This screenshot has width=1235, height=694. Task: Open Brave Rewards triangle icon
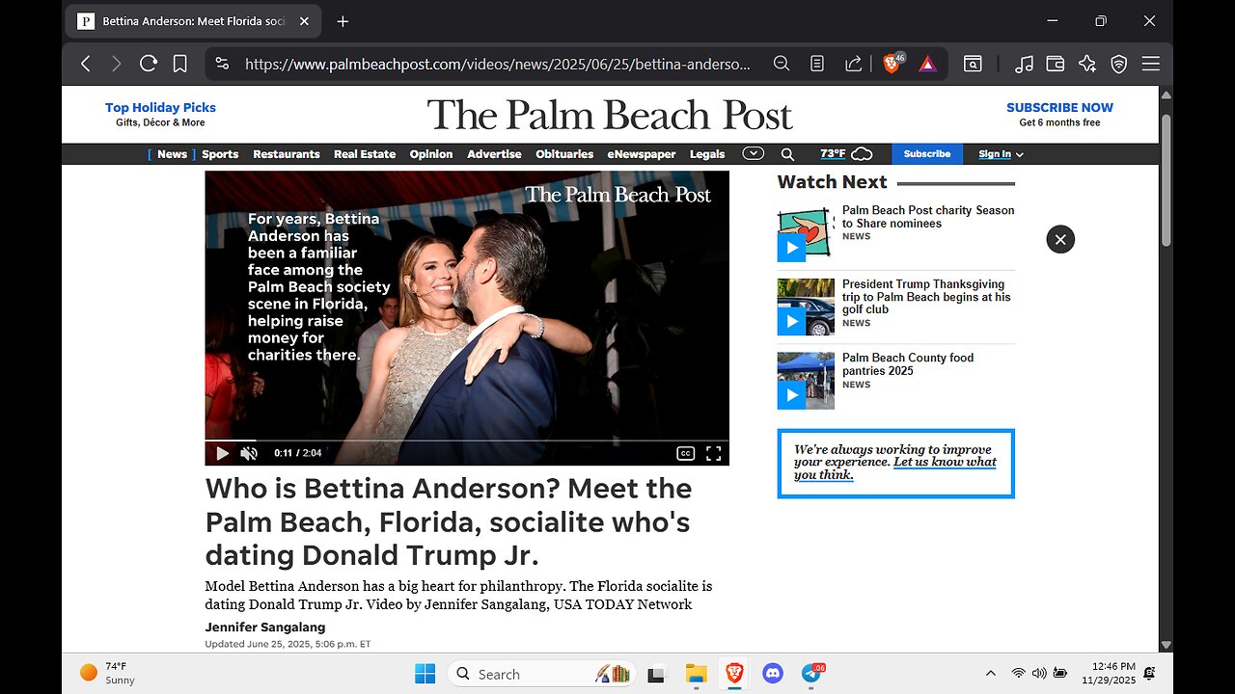(927, 64)
